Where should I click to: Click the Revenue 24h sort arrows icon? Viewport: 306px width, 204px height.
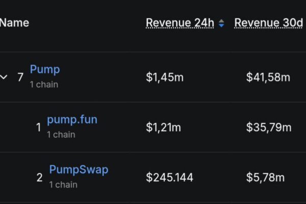click(221, 23)
